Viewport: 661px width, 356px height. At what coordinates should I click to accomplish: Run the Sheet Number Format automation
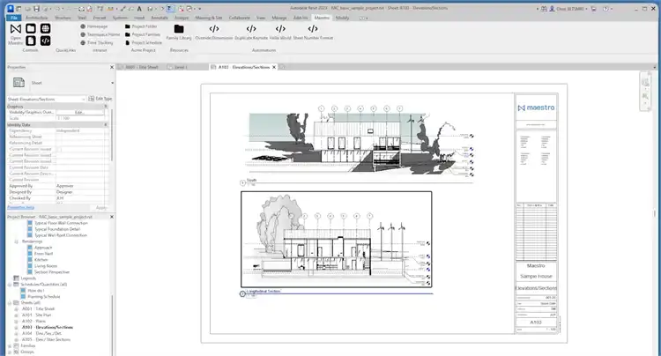[x=313, y=32]
